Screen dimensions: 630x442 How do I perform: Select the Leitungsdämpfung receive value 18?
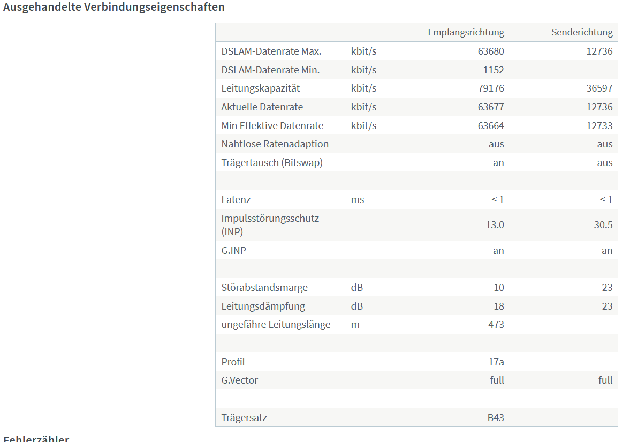(x=499, y=306)
